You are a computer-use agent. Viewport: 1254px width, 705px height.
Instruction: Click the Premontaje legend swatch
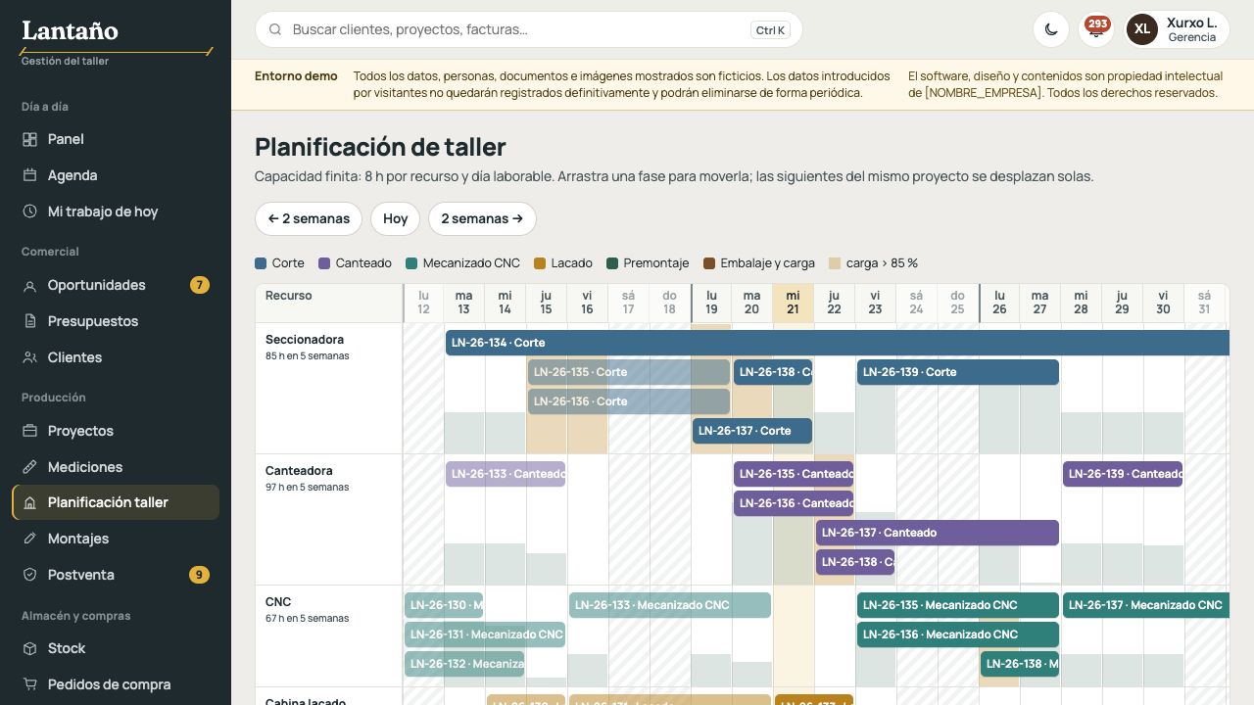pos(612,263)
